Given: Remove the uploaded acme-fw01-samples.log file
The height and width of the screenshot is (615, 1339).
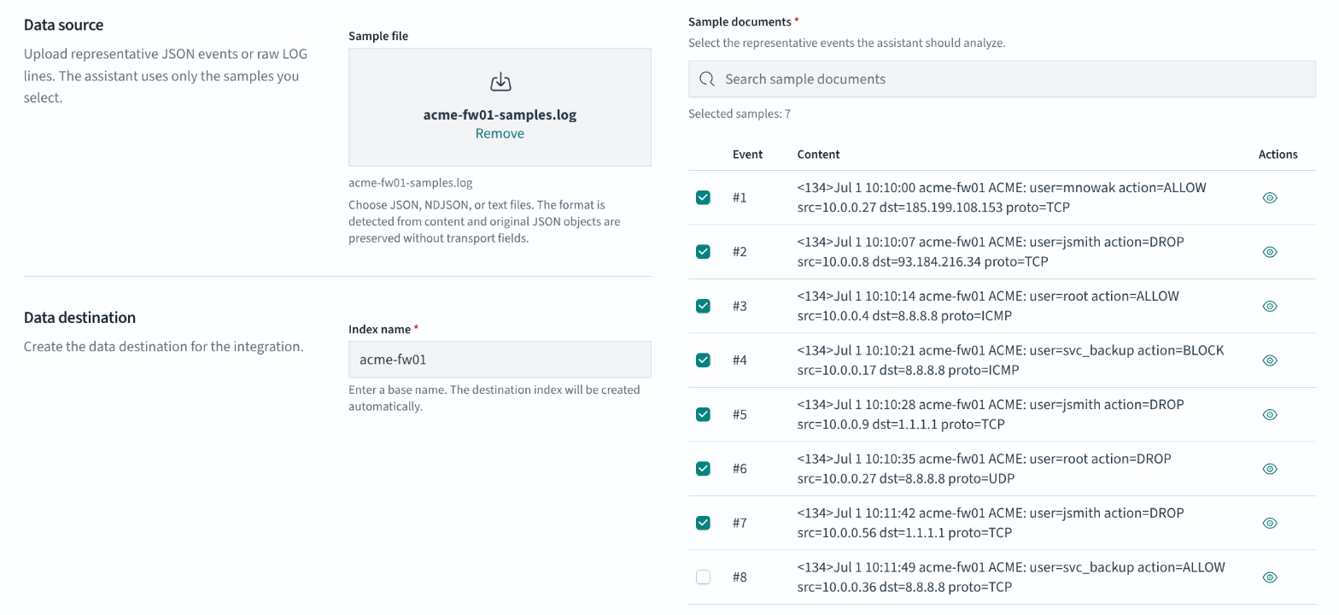Looking at the screenshot, I should coord(500,133).
